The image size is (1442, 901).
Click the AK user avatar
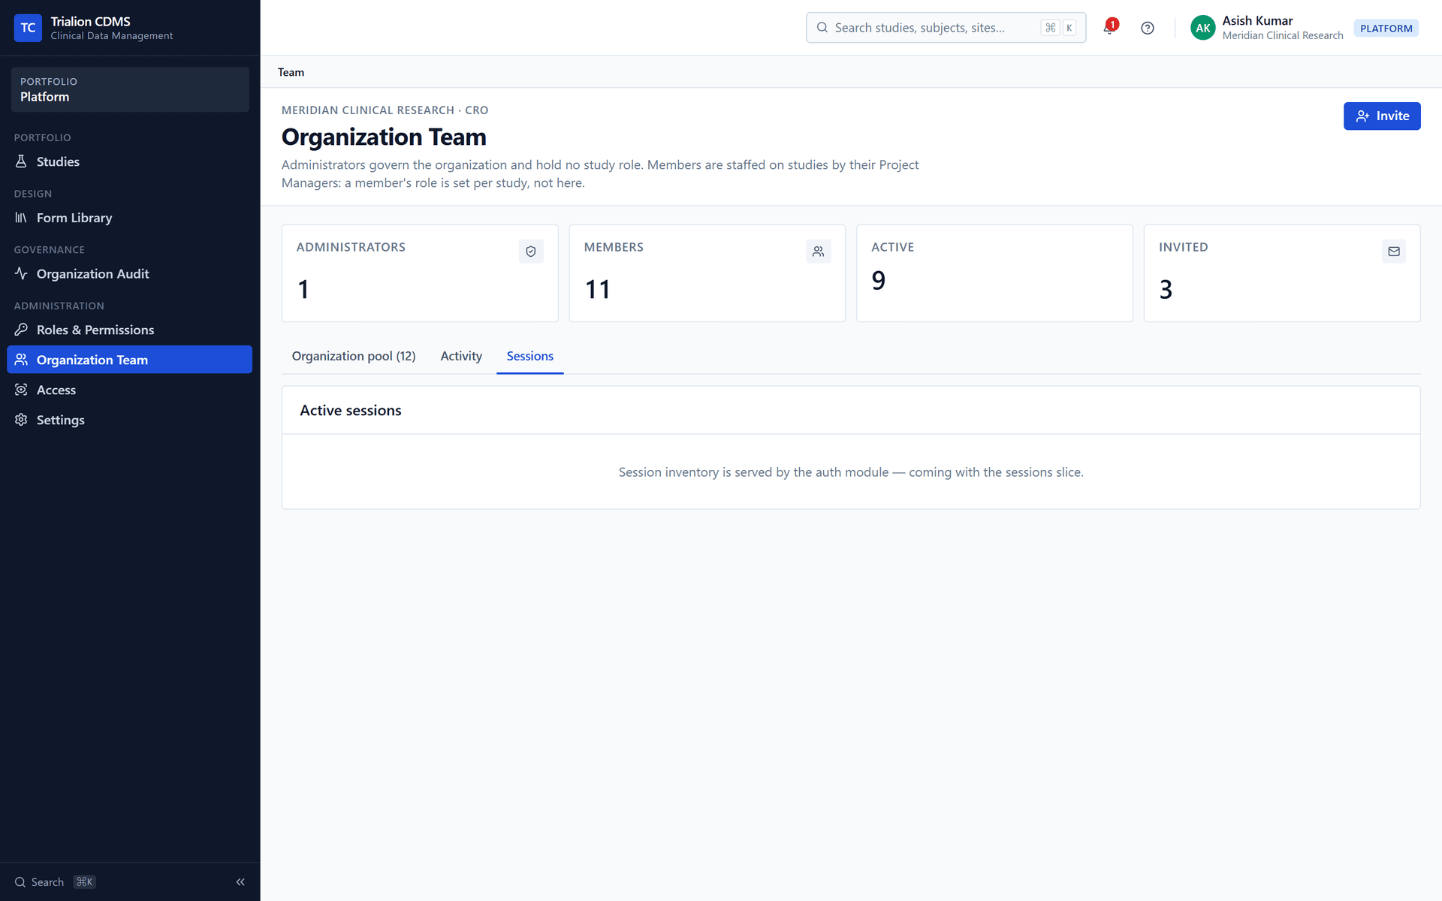[1202, 28]
